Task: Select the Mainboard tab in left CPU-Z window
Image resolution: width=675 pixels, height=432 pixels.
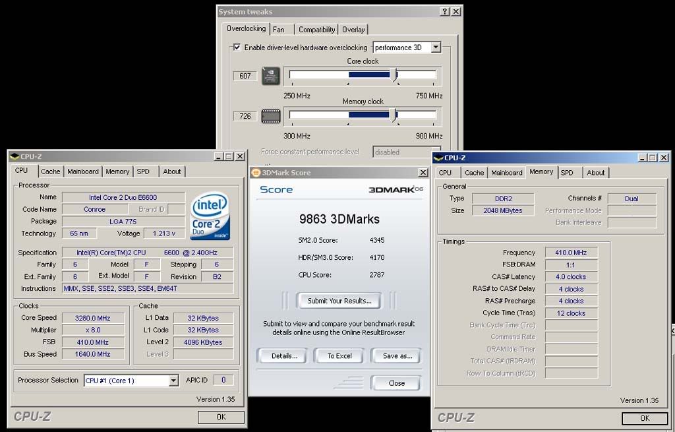Action: (x=83, y=171)
